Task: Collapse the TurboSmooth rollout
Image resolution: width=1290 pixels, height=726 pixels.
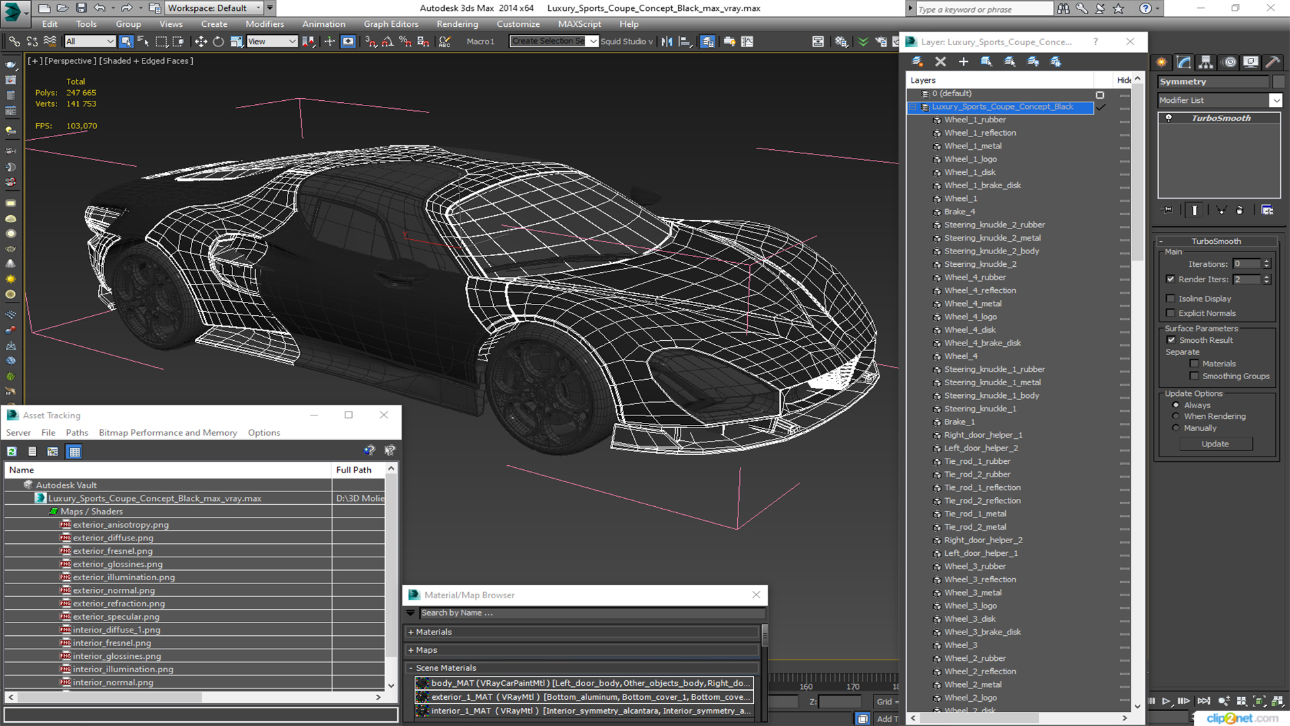Action: point(1216,241)
